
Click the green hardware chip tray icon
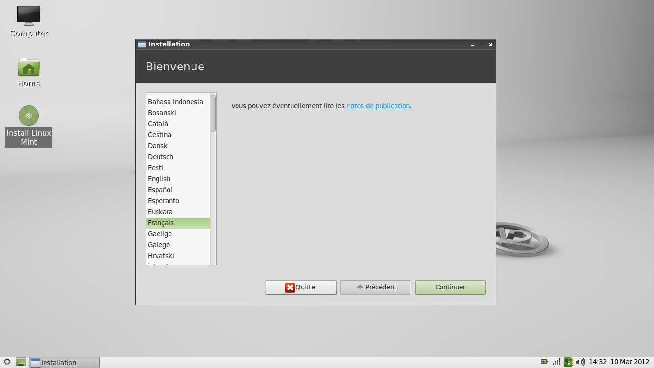(568, 362)
